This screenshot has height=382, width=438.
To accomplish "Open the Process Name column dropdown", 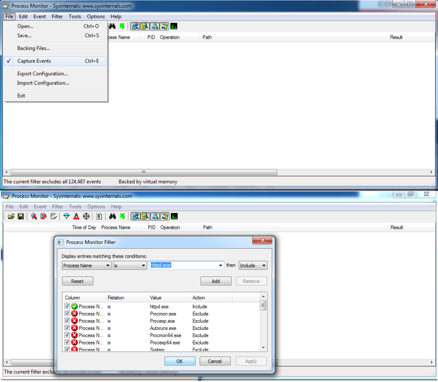I will point(86,265).
